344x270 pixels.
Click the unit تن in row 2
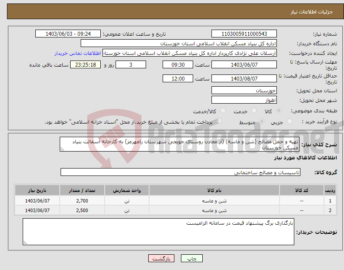click(x=127, y=211)
